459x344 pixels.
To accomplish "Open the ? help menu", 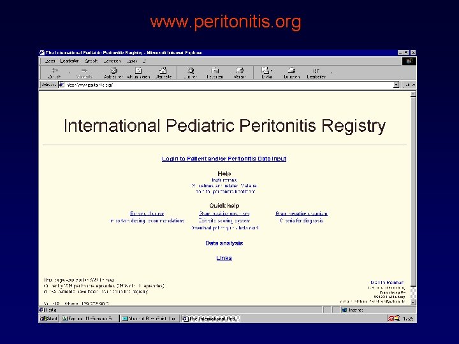I will point(144,61).
